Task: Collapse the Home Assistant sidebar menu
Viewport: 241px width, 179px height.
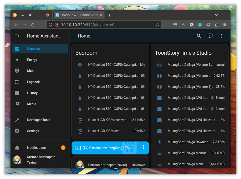Action: click(x=17, y=36)
